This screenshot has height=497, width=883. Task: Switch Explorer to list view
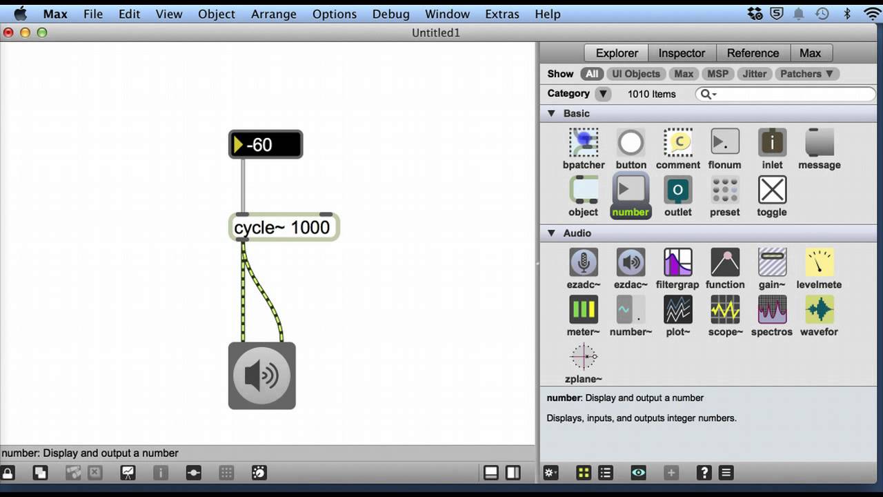pyautogui.click(x=606, y=473)
